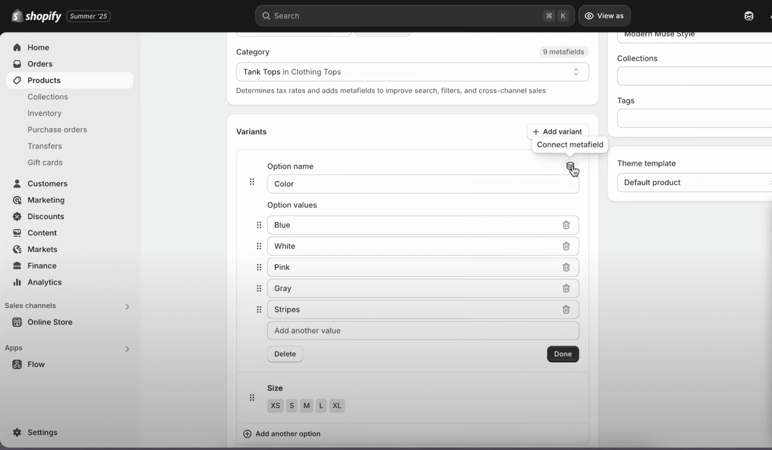Open the Customers person icon
Screen dimensions: 772x450
(17, 184)
